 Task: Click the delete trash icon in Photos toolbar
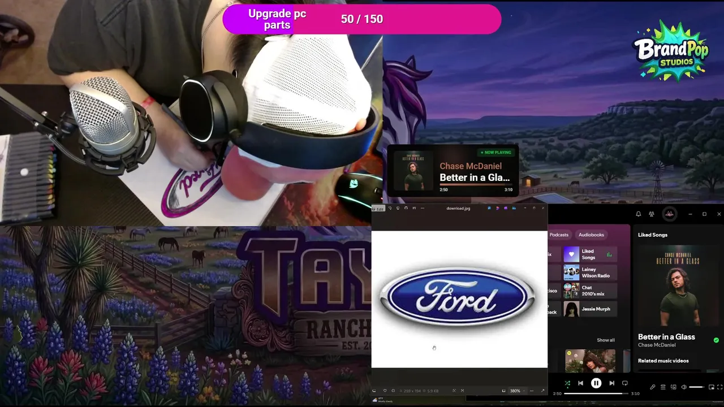(398, 208)
